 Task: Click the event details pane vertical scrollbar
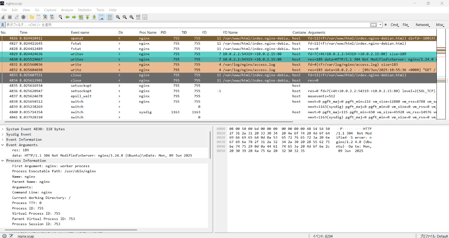click(x=210, y=144)
